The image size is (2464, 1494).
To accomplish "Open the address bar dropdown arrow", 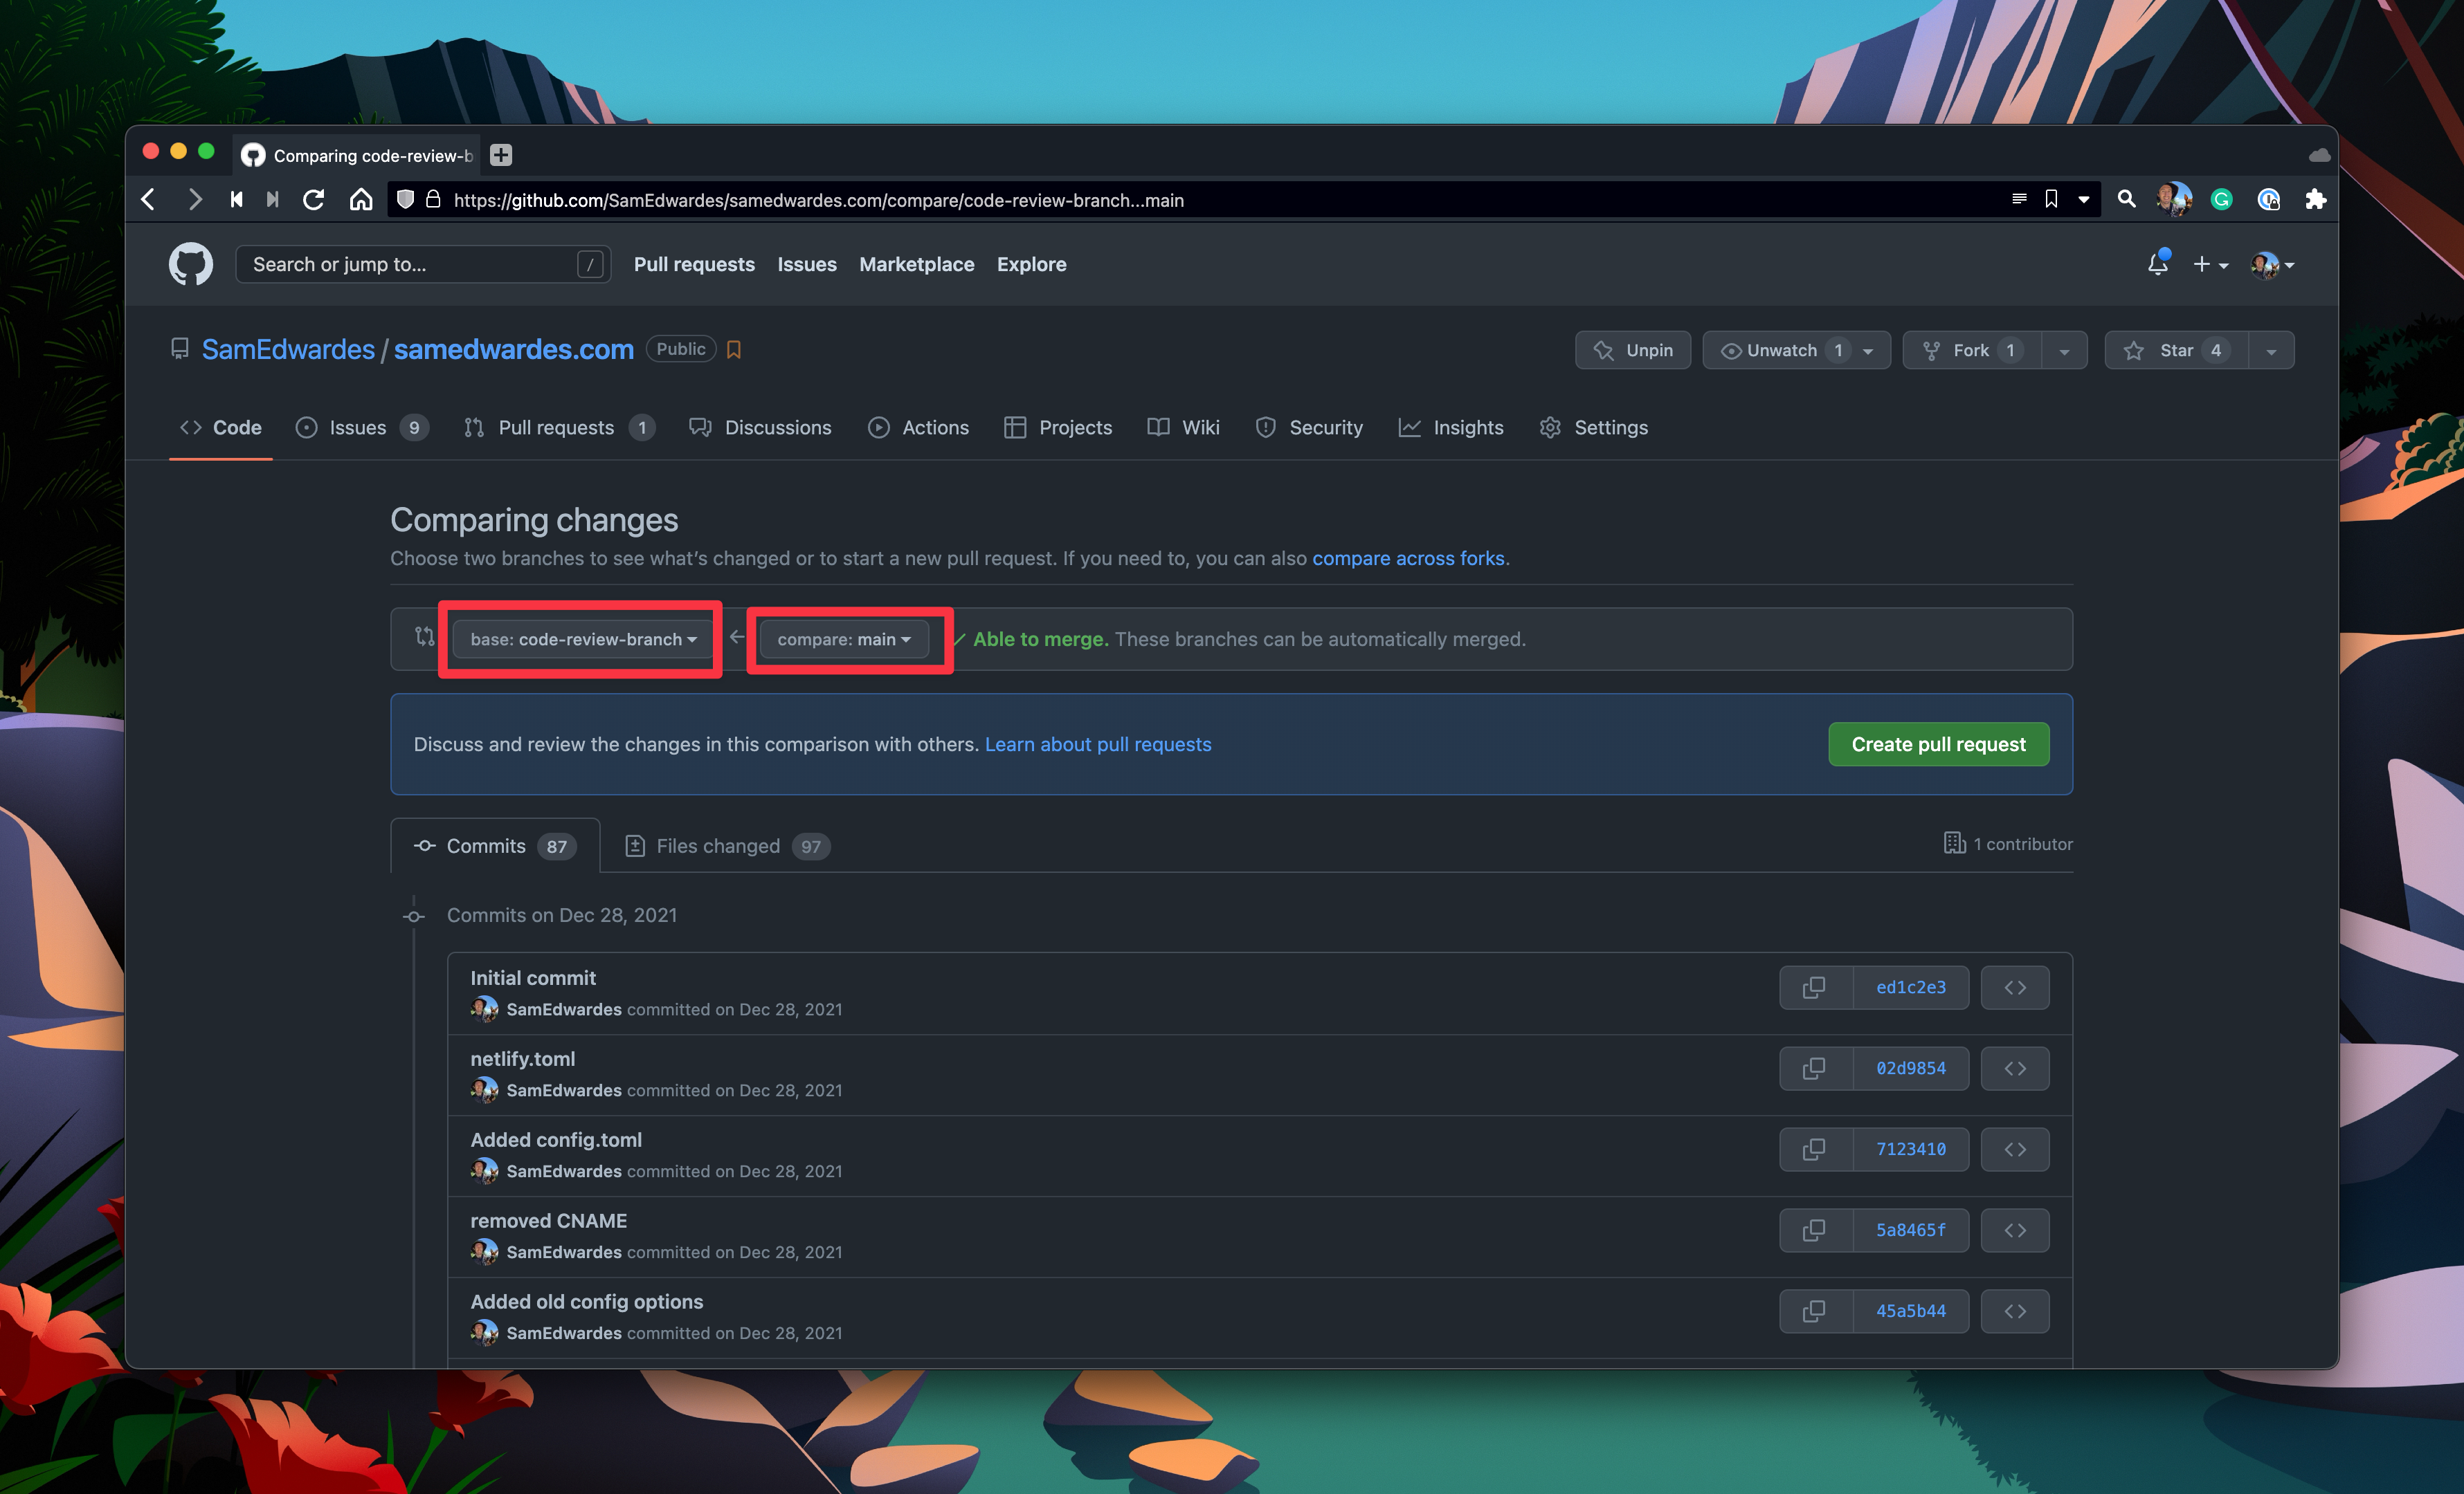I will tap(2084, 200).
